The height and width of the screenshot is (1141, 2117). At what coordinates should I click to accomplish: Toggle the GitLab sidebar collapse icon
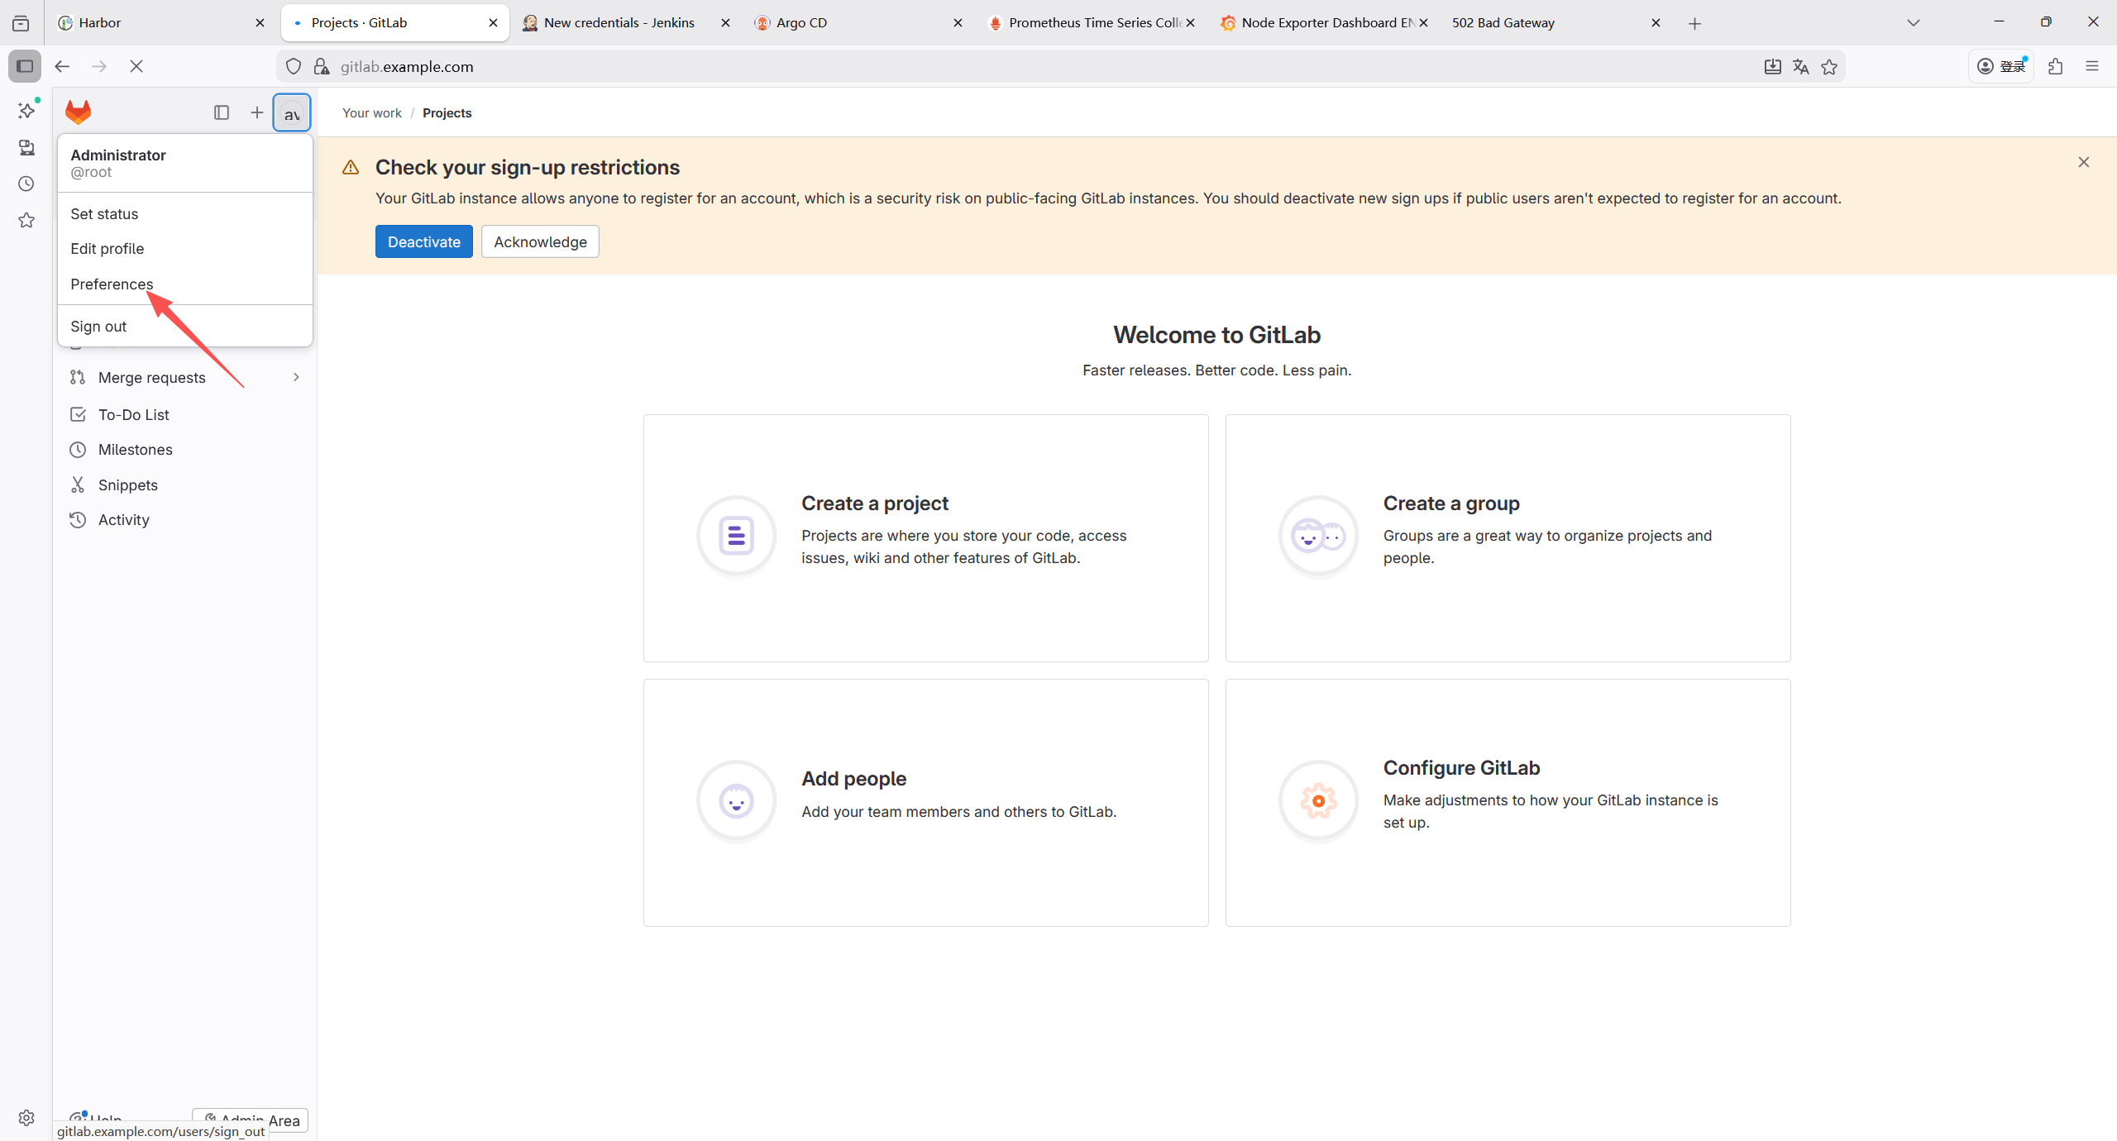[221, 112]
